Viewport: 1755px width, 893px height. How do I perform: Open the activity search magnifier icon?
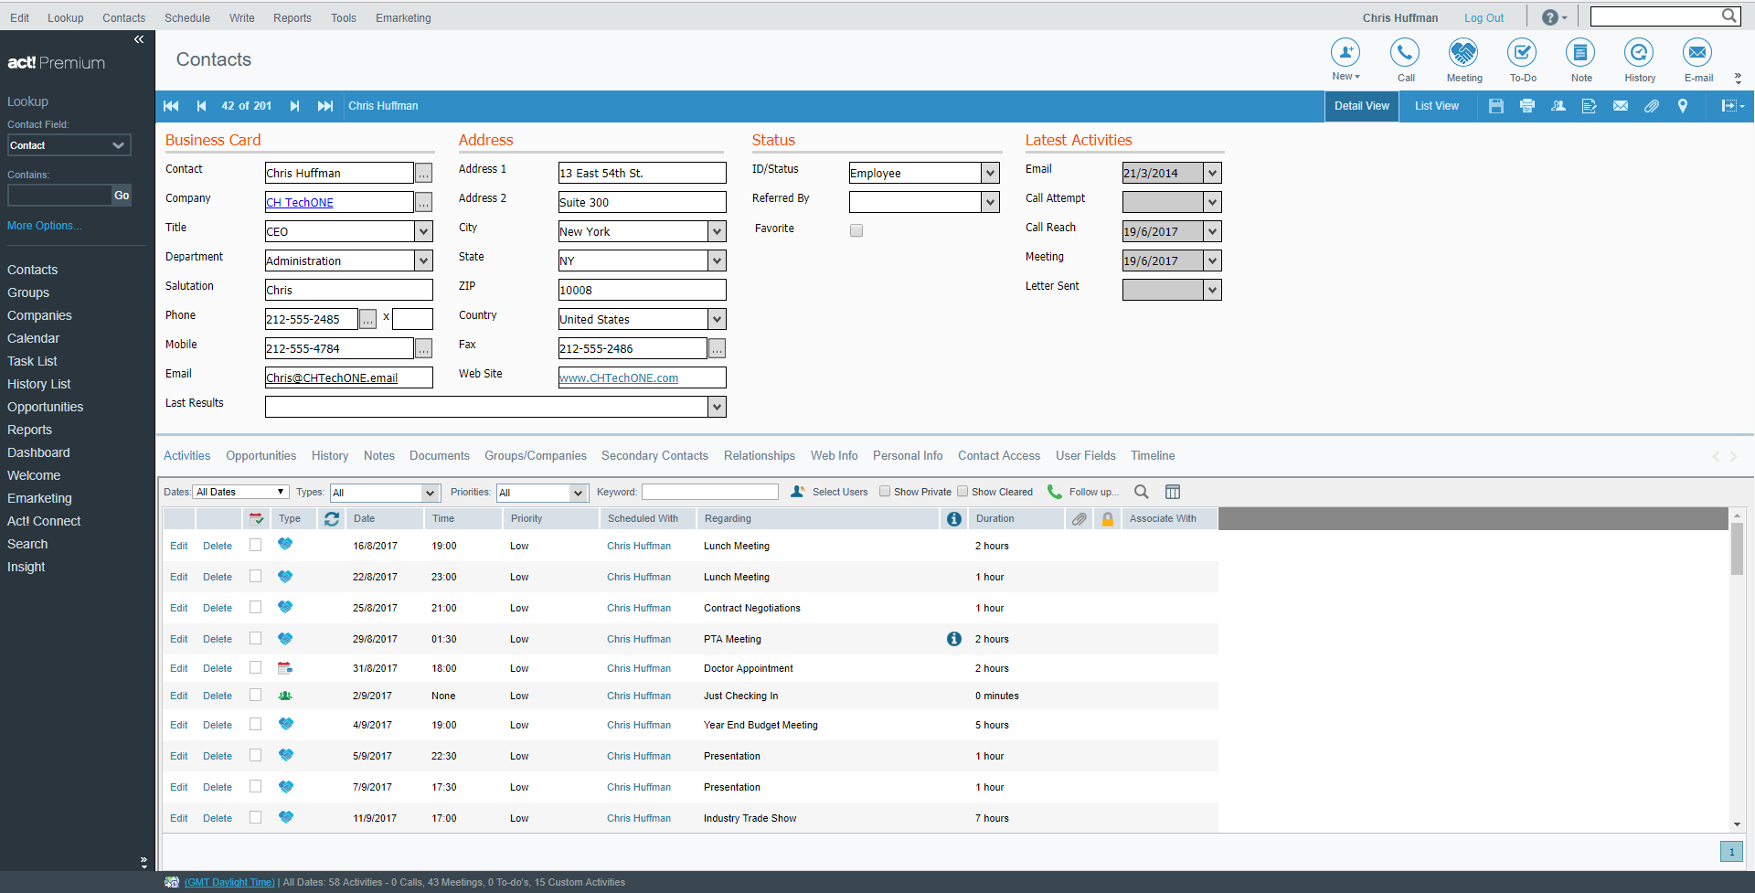point(1141,492)
